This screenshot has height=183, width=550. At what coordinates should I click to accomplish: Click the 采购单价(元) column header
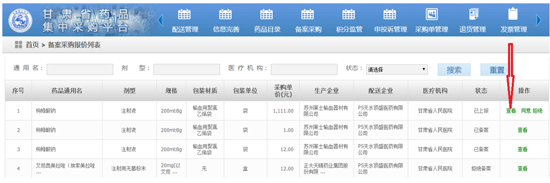pyautogui.click(x=283, y=91)
